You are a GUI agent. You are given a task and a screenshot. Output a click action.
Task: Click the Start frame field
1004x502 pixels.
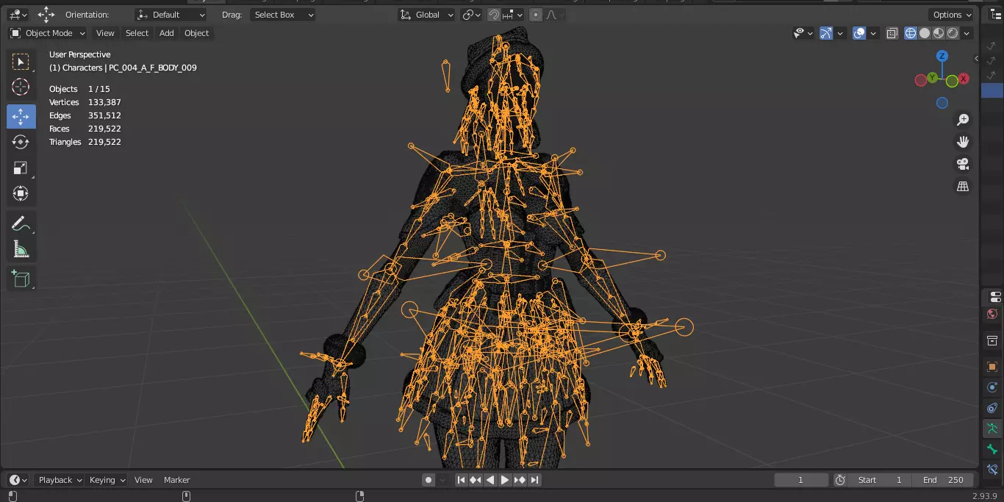(x=880, y=480)
